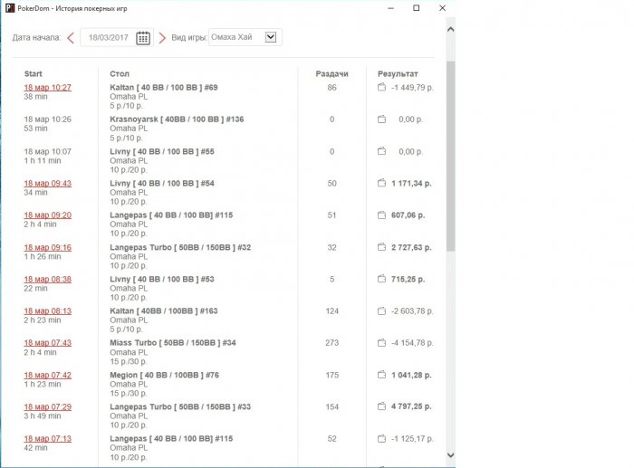
Task: Open the 18 мар 08:13 session link
Action: 47,311
